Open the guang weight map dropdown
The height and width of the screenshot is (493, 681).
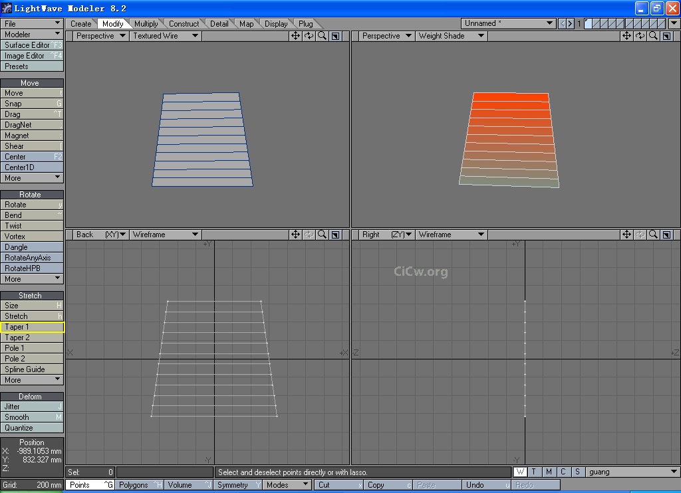pos(632,472)
